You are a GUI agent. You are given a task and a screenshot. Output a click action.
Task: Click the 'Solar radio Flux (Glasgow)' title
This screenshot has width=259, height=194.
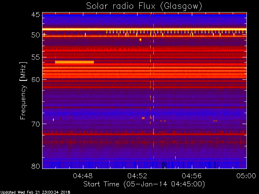click(x=144, y=6)
